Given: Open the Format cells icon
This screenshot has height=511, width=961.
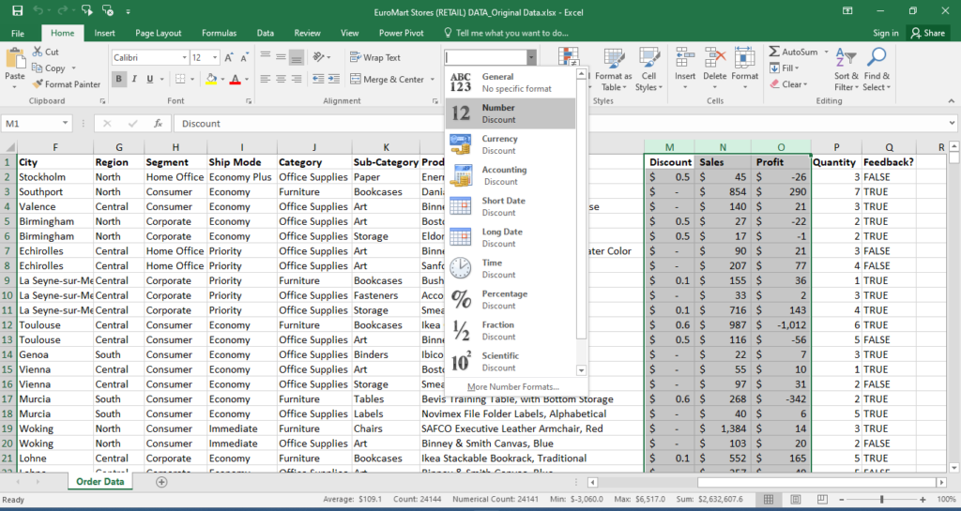Looking at the screenshot, I should pos(744,59).
